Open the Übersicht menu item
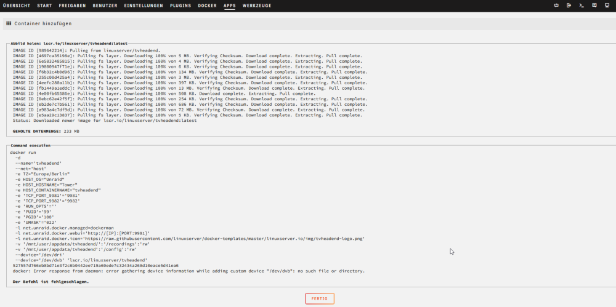This screenshot has width=616, height=307. (17, 6)
